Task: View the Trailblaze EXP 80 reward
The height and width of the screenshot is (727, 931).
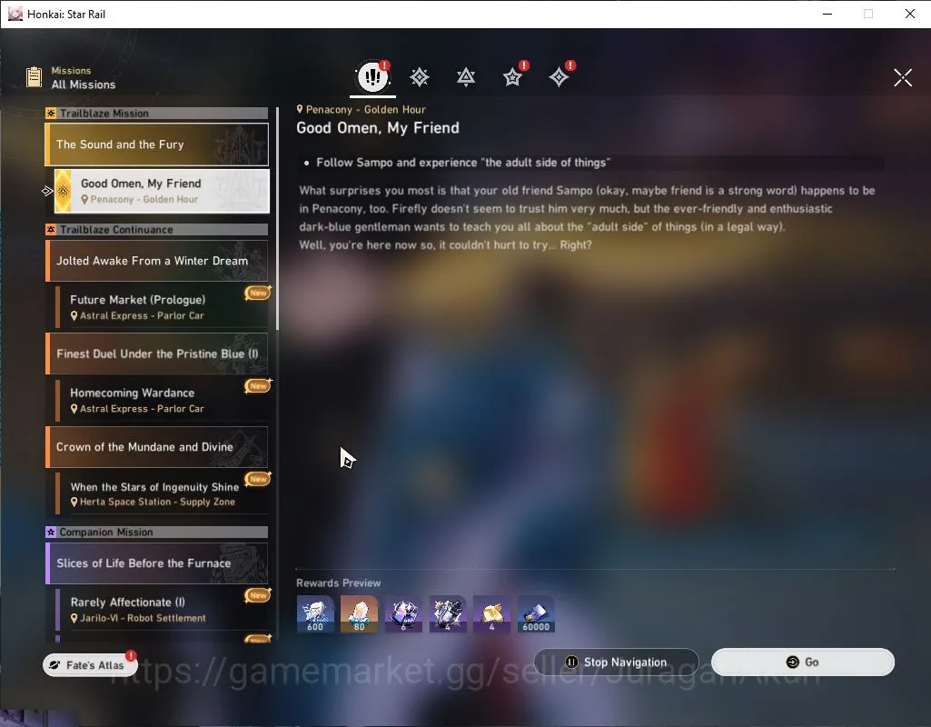Action: (359, 613)
